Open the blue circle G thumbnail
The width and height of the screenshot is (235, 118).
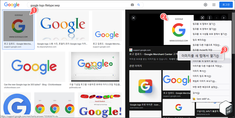[17, 105]
